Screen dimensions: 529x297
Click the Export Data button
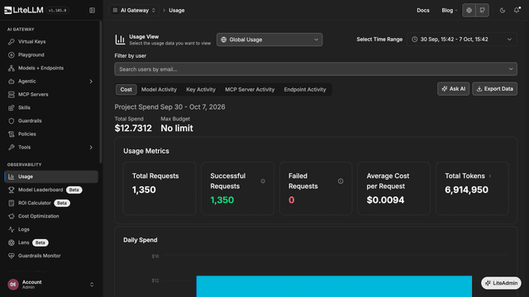(494, 89)
